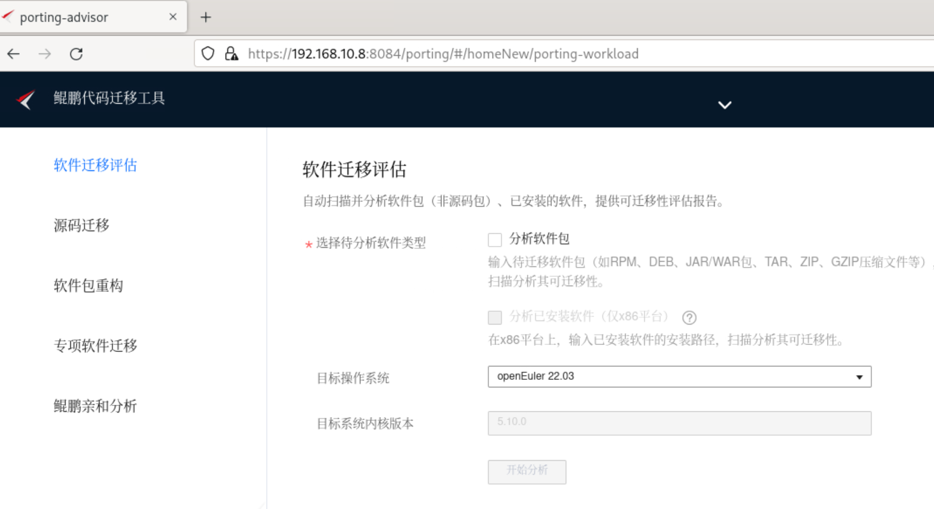Viewport: 934px width, 509px height.
Task: Open the 目标操作系统 openEuler 22.03 dropdown
Action: point(679,377)
